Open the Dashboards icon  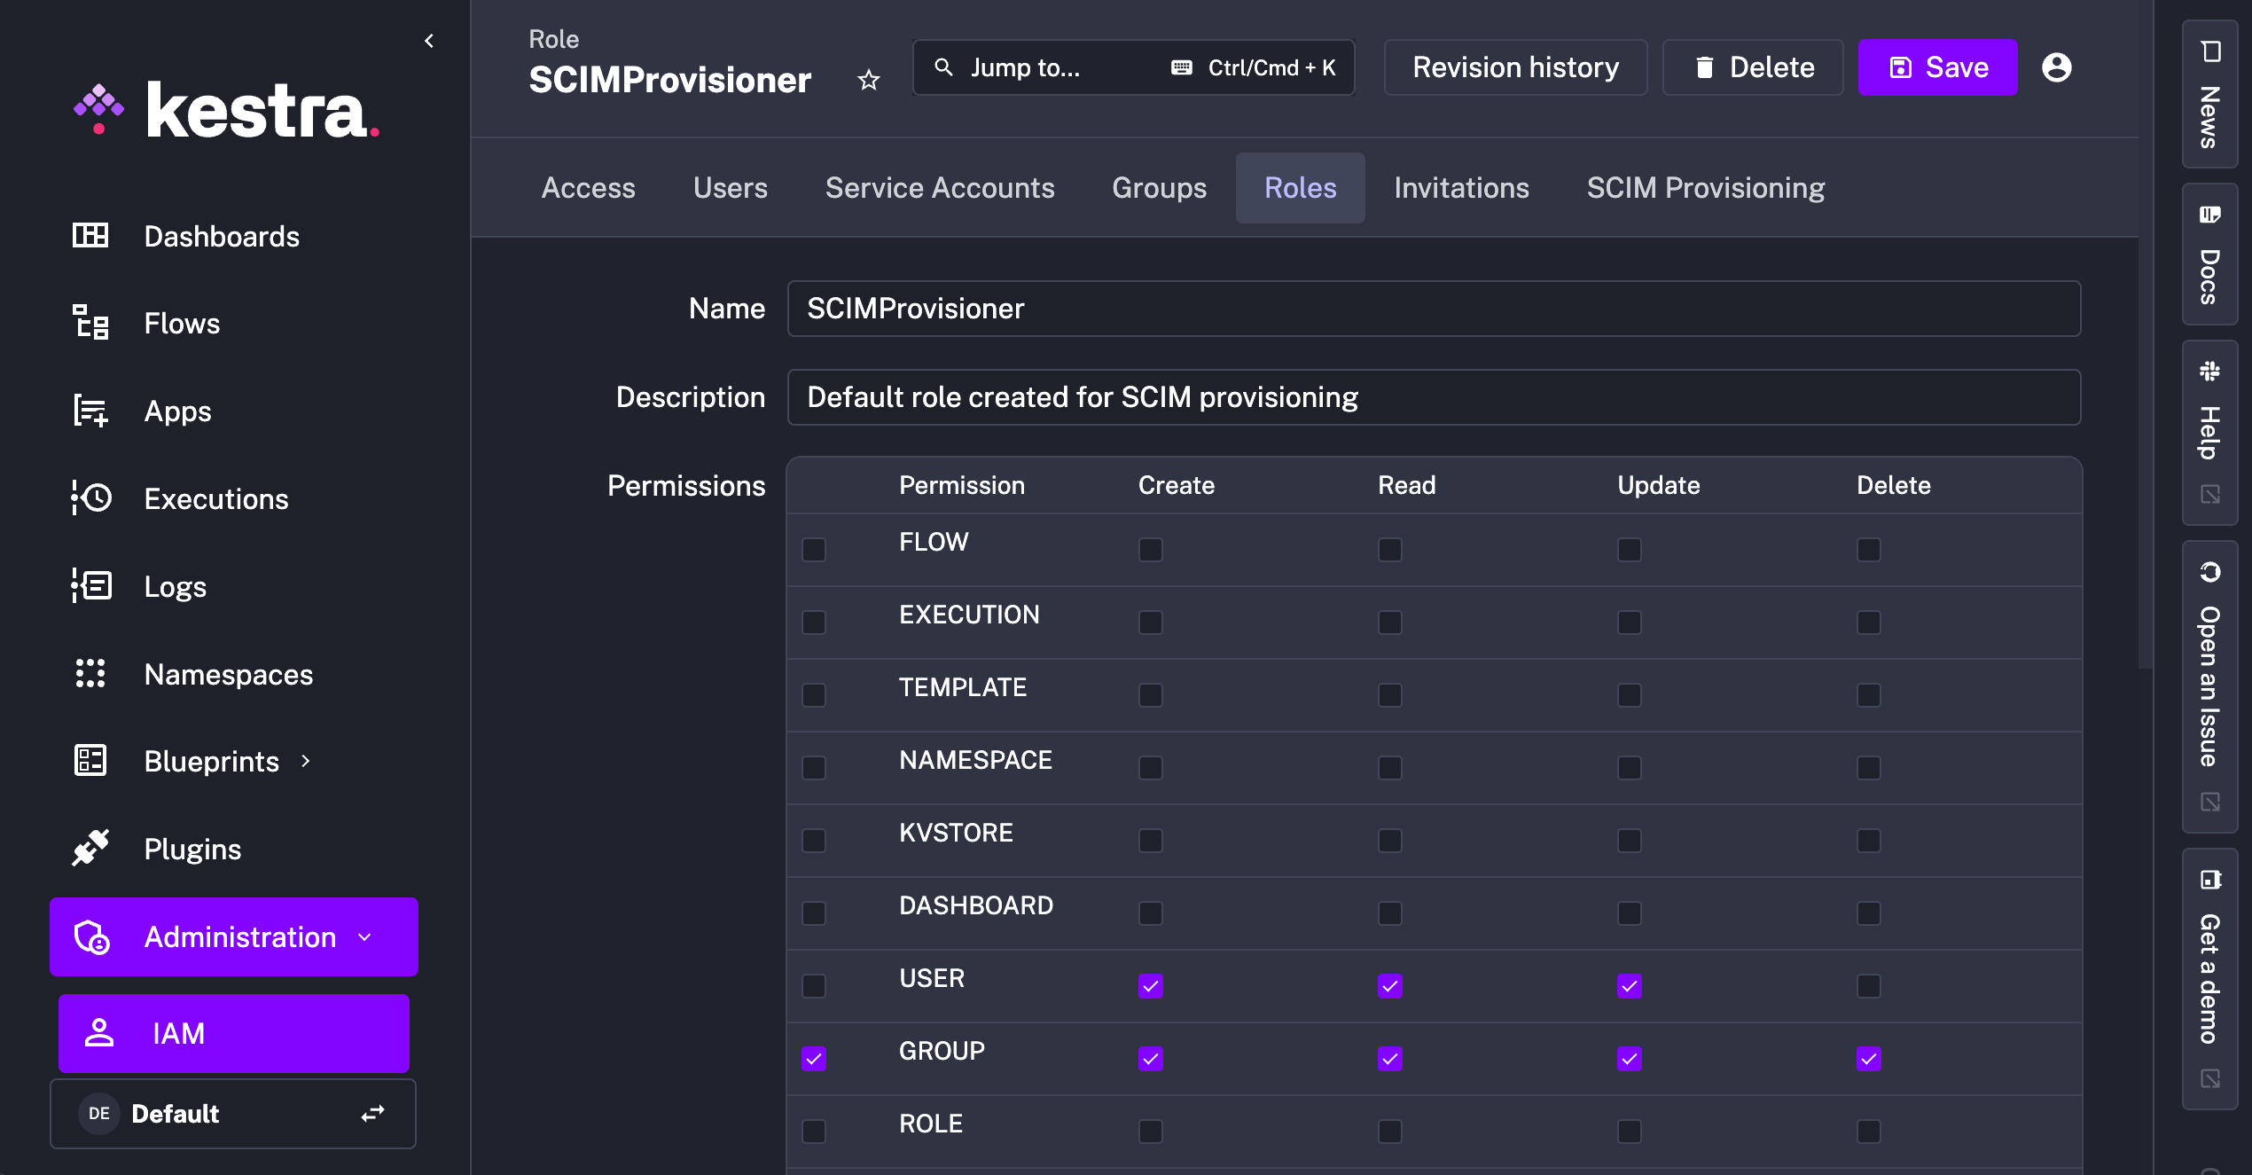click(x=90, y=235)
